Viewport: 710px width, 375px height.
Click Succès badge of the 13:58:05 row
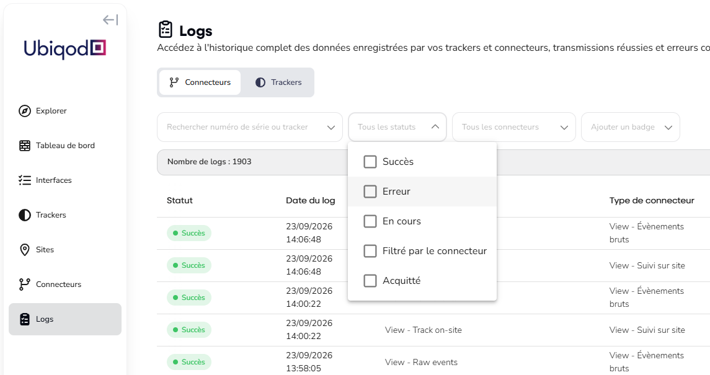coord(189,362)
